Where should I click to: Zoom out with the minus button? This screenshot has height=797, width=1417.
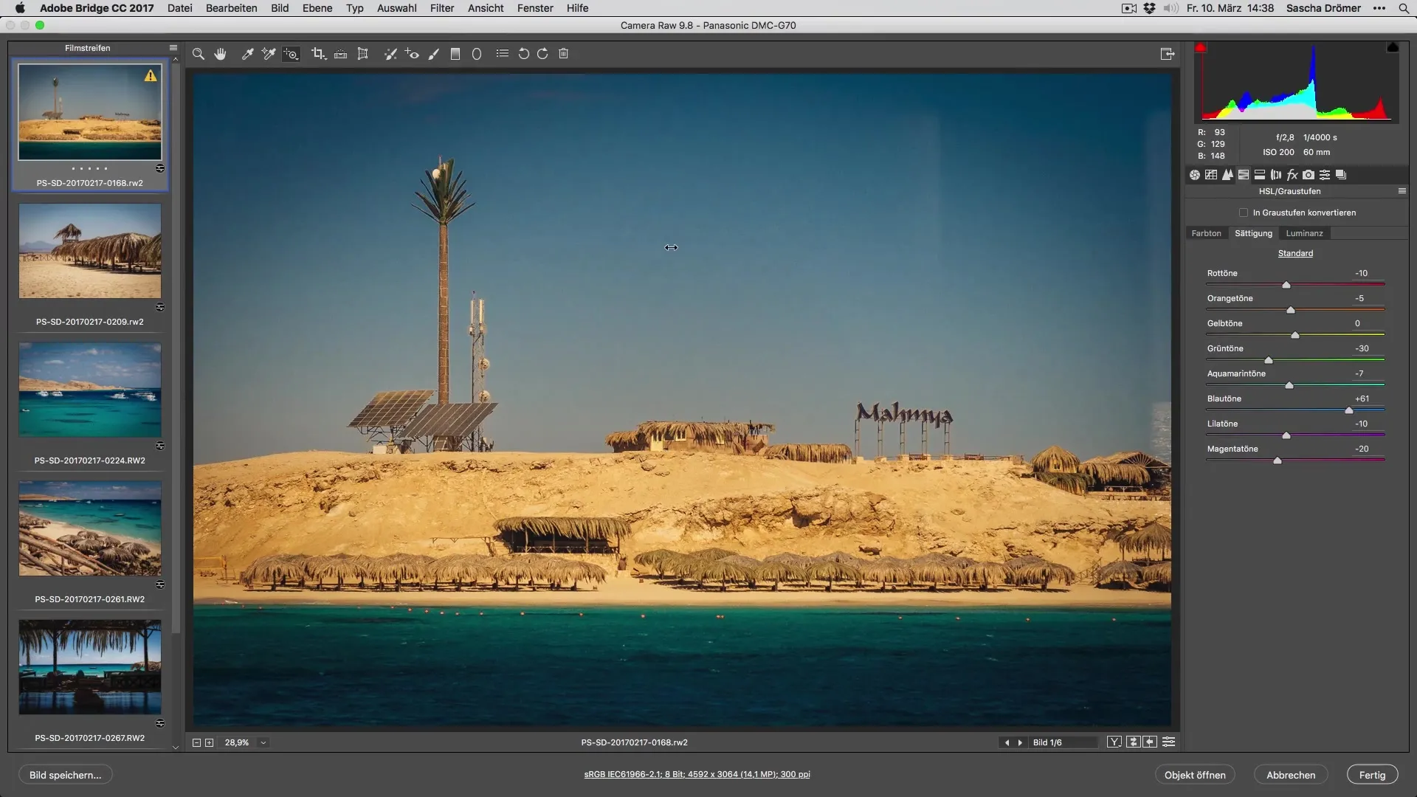196,742
